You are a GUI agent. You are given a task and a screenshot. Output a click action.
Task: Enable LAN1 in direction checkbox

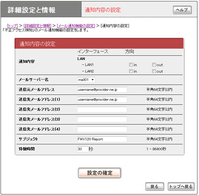pyautogui.click(x=131, y=65)
